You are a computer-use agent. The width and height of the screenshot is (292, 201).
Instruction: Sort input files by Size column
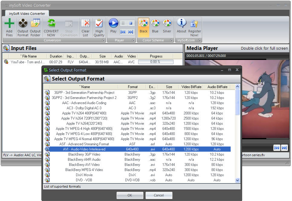102,56
